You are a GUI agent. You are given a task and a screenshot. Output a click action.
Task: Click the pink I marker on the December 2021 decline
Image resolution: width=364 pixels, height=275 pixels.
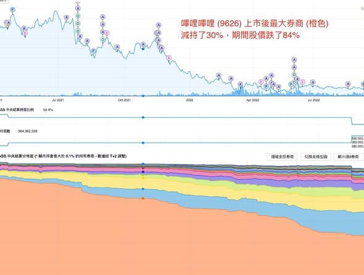click(169, 58)
